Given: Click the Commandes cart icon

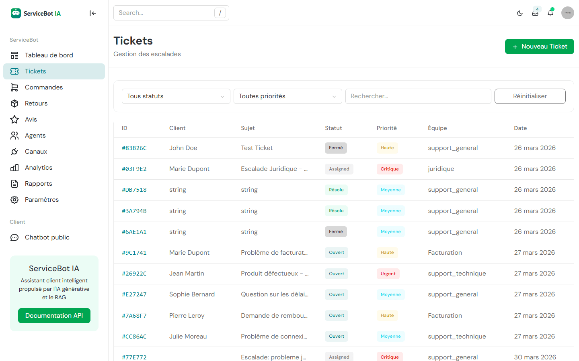Looking at the screenshot, I should (14, 87).
